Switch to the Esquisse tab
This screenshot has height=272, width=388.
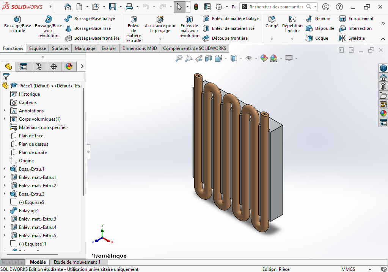[38, 48]
